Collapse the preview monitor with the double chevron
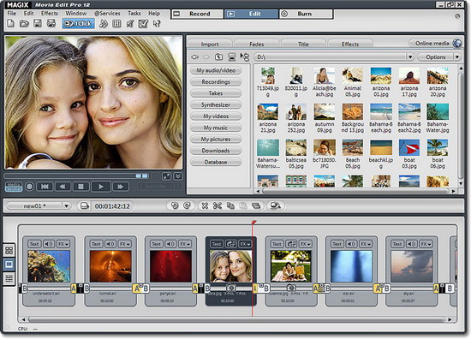 (178, 176)
